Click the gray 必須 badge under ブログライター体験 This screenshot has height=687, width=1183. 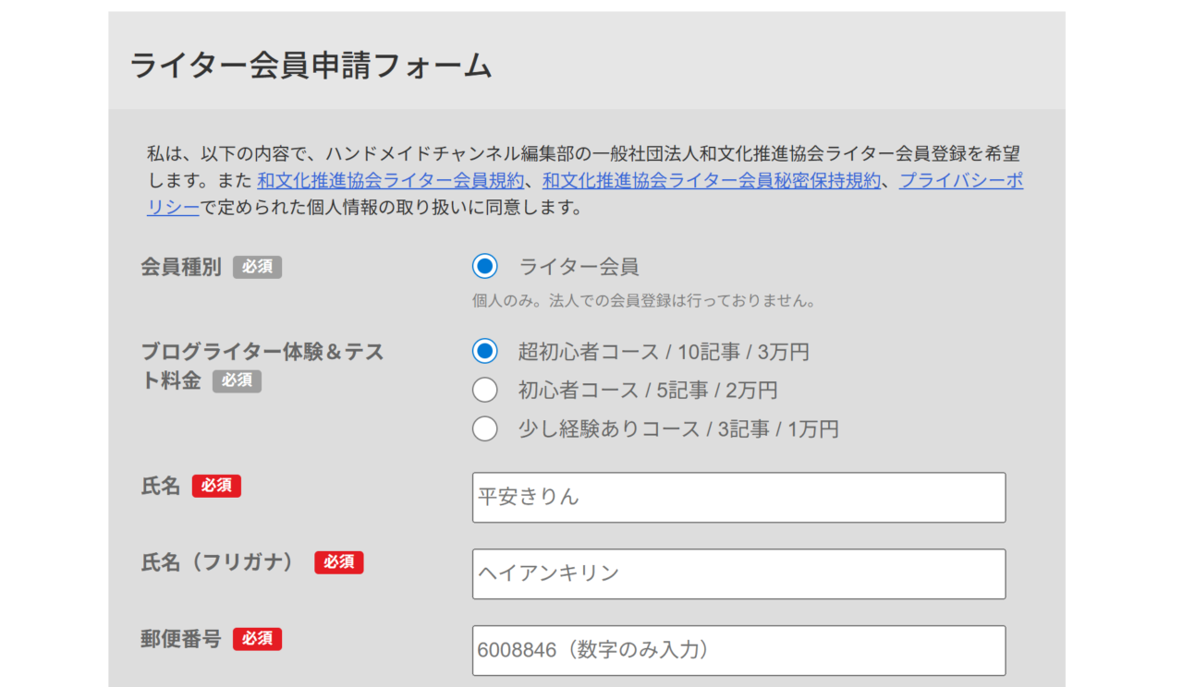(237, 381)
